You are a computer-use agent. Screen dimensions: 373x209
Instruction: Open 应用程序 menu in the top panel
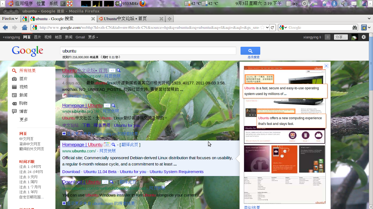[x=24, y=4]
